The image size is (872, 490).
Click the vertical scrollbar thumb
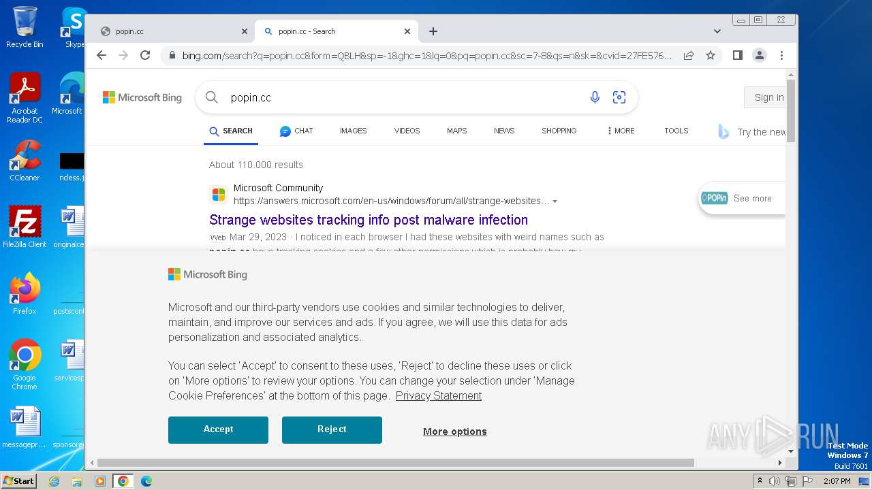(791, 110)
